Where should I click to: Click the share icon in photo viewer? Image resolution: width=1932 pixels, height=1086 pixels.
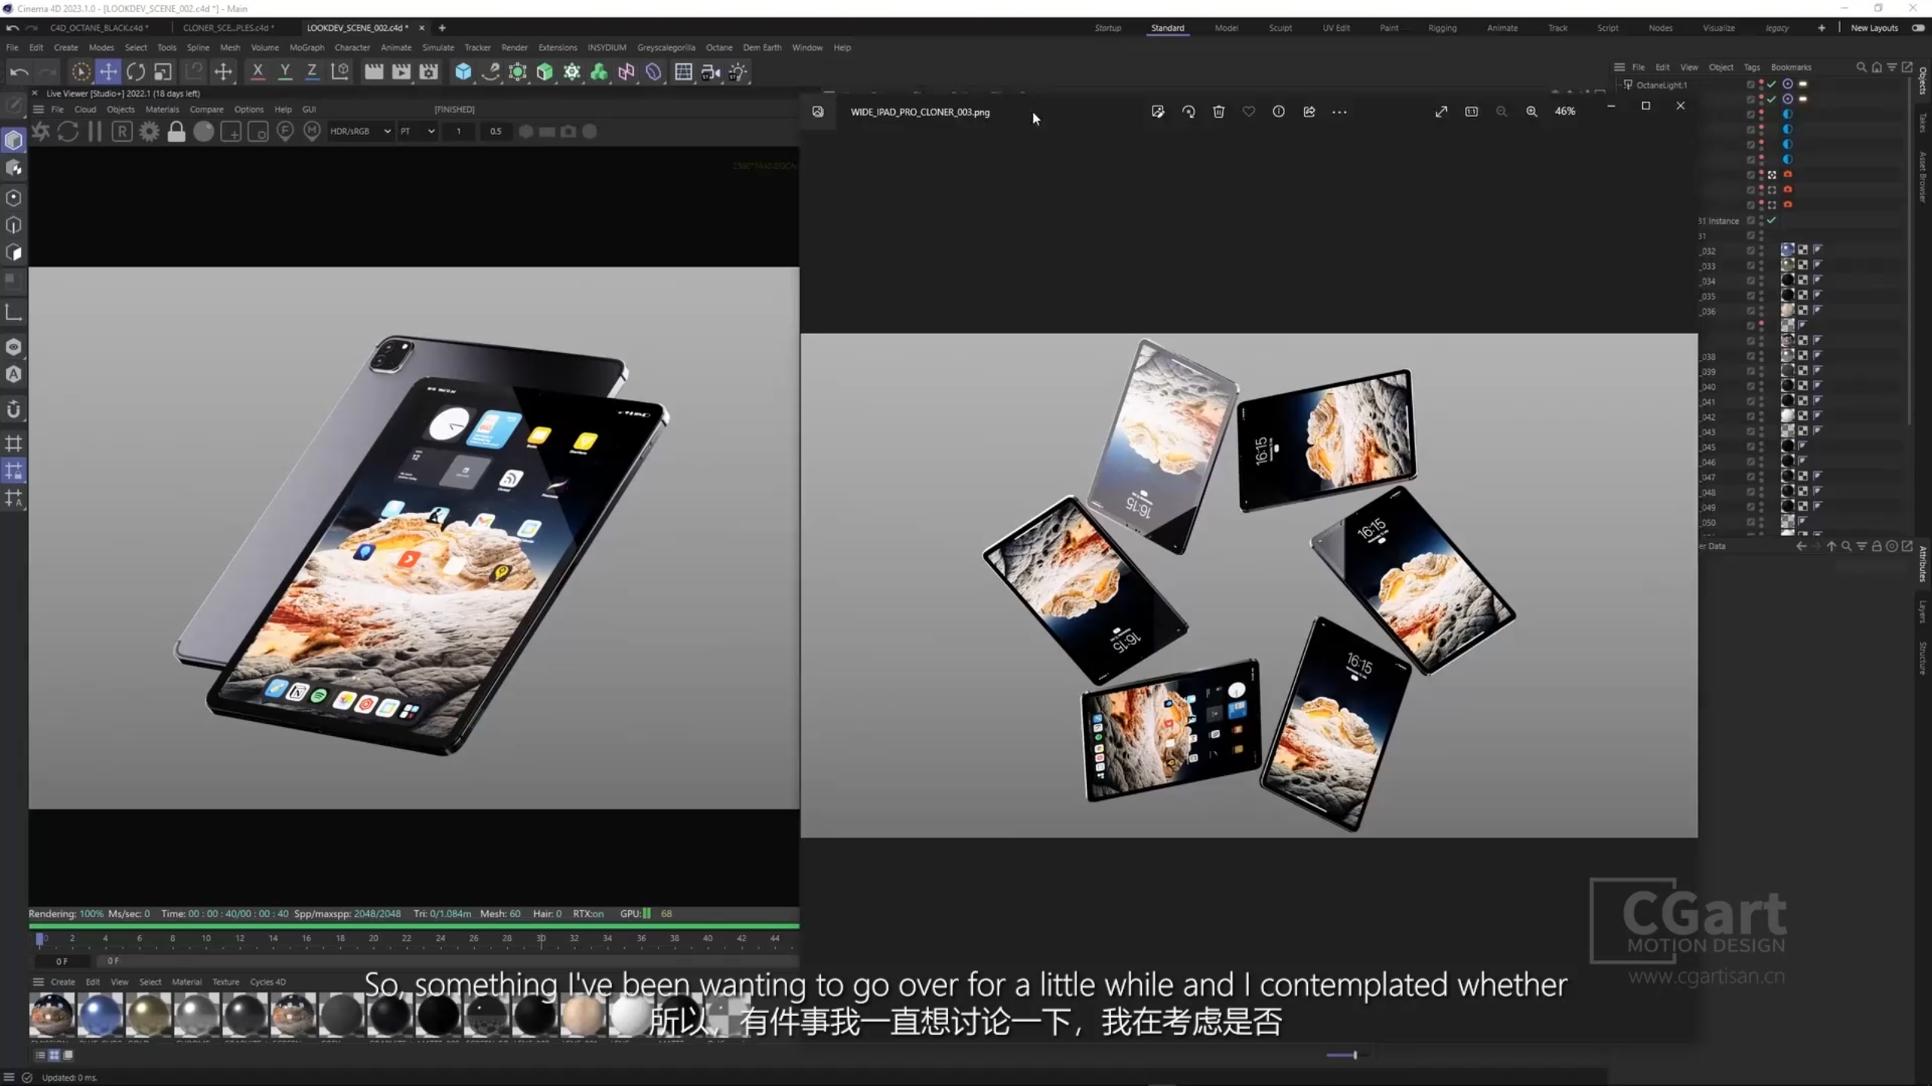pos(1309,112)
